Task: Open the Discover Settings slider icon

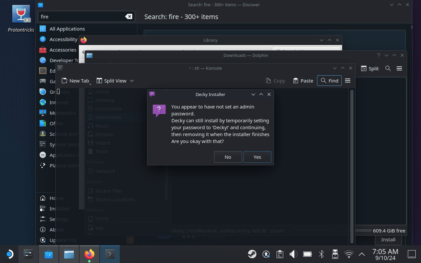Action: pos(43,219)
